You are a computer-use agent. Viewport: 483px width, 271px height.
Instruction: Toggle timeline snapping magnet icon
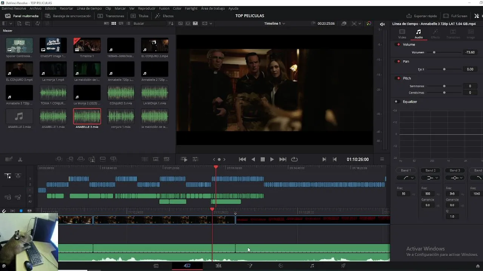(x=4, y=211)
